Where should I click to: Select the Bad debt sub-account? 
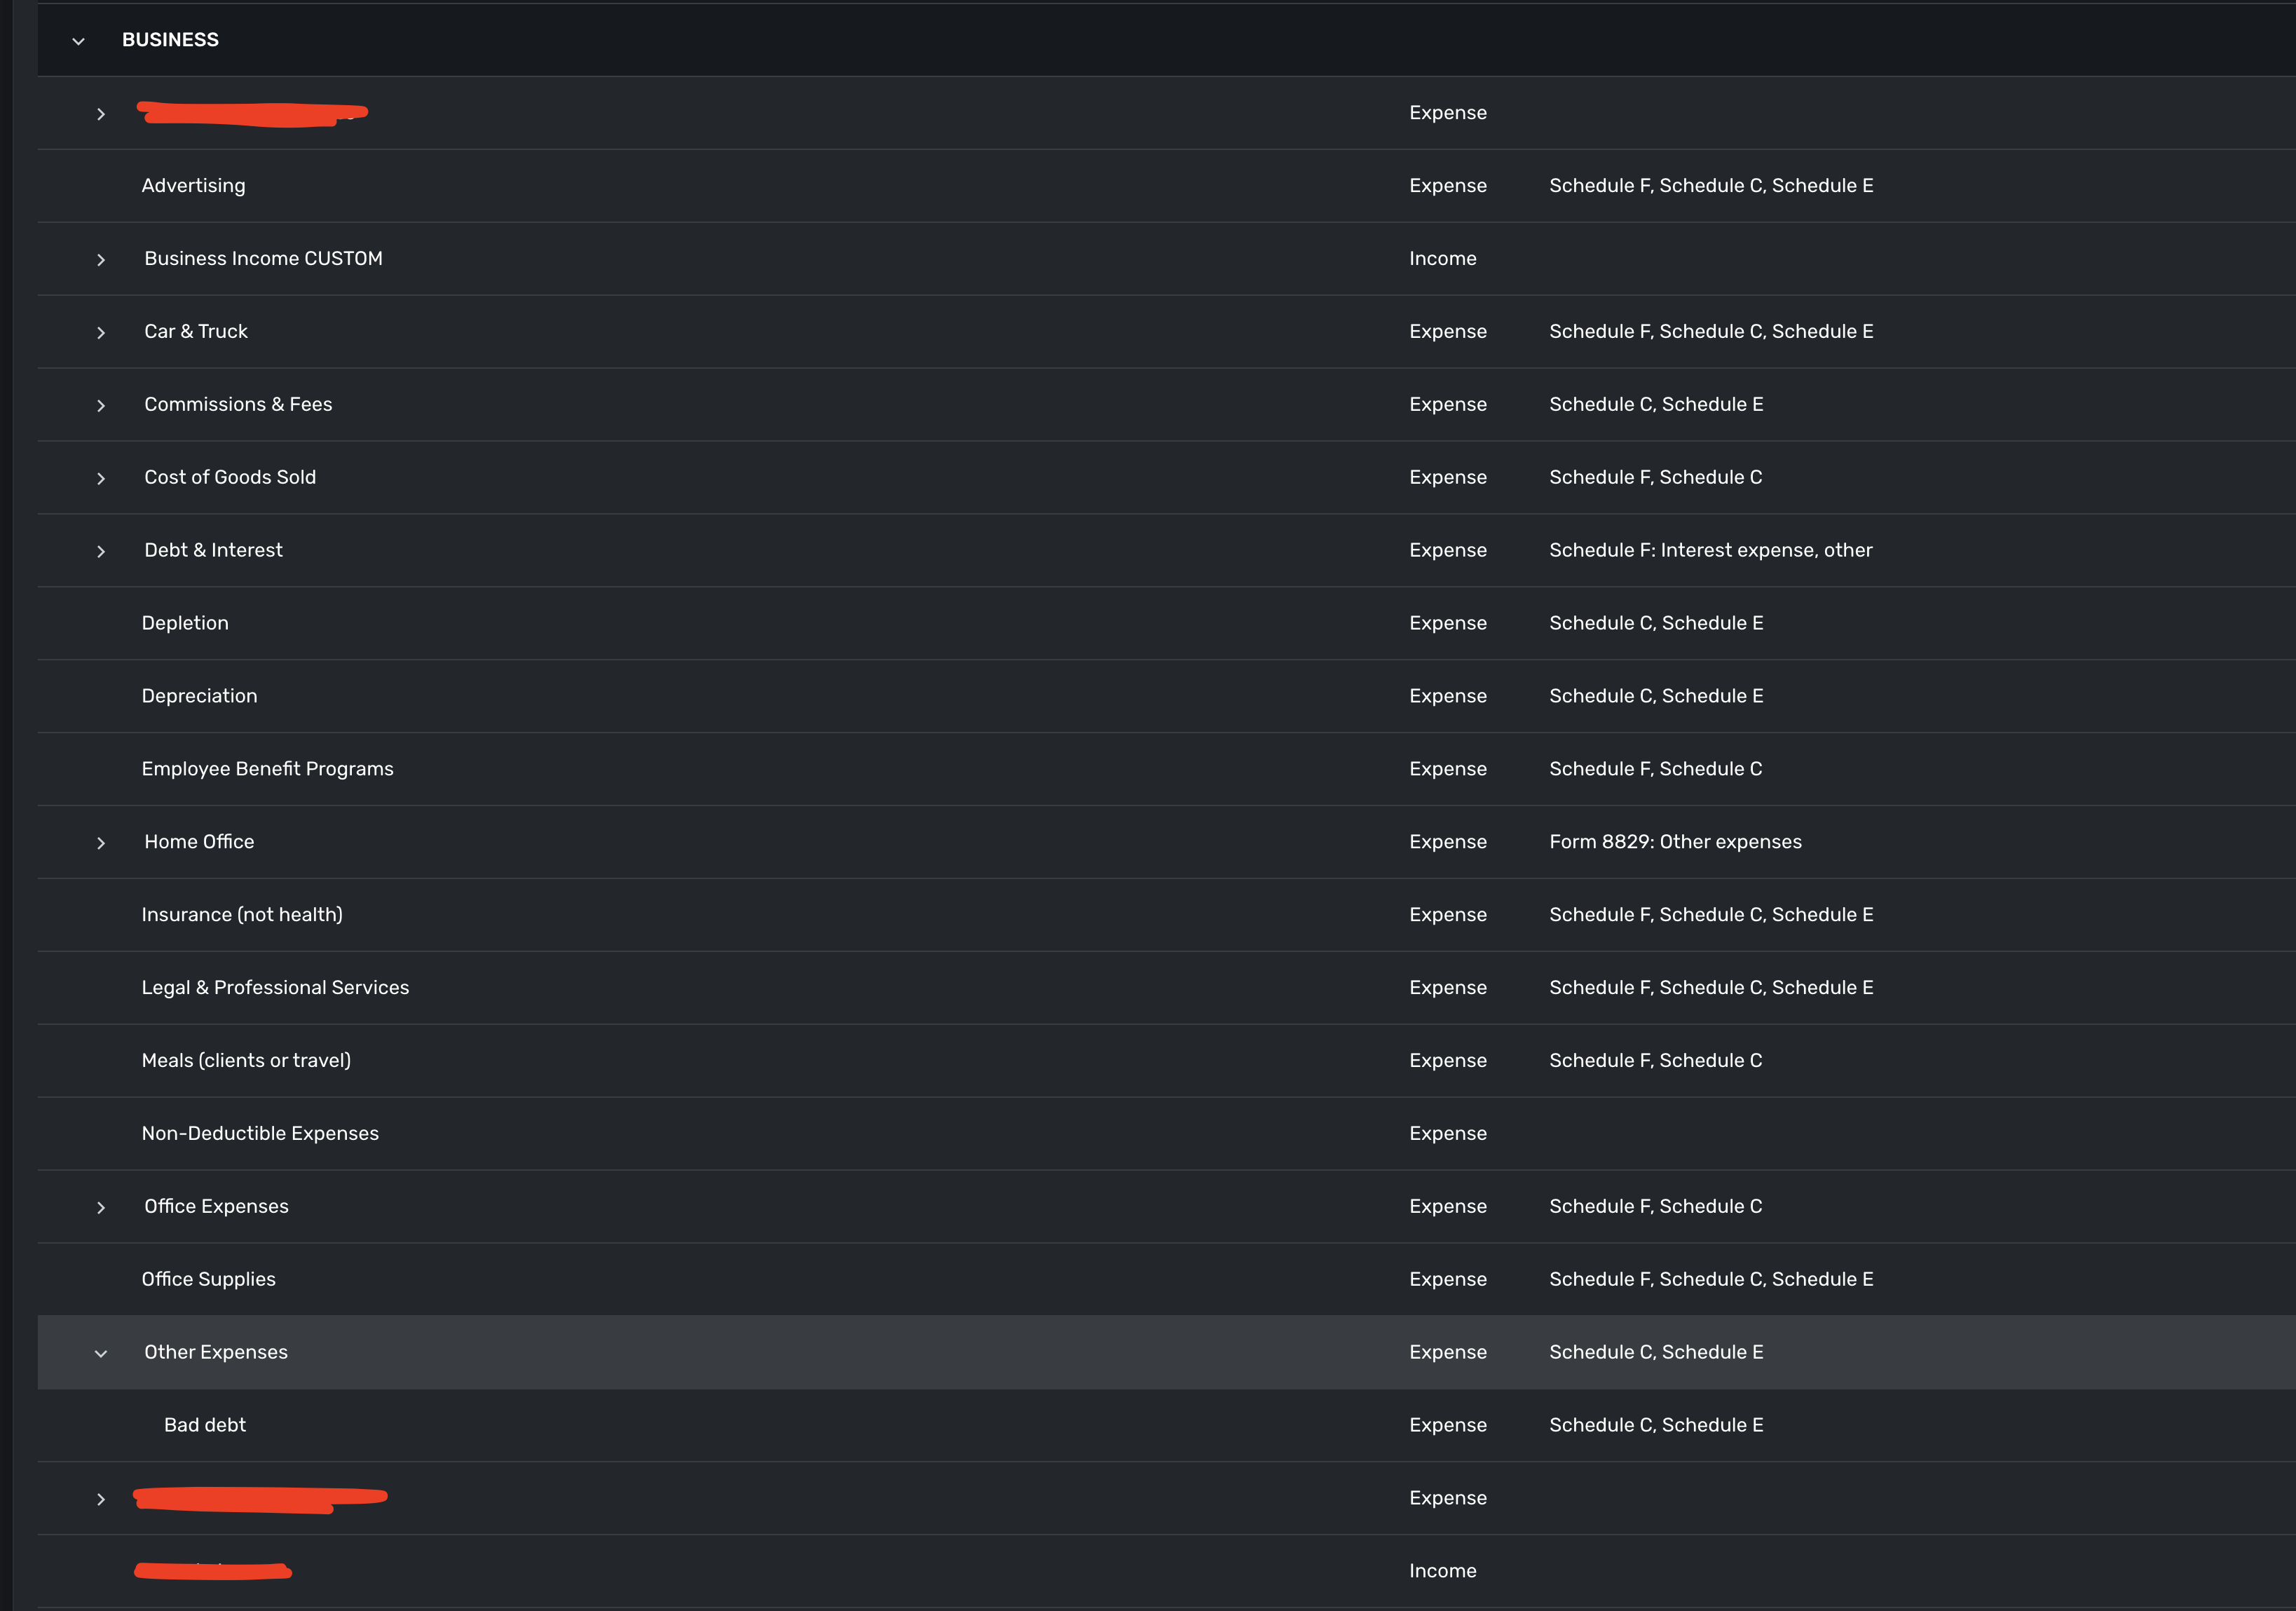pyautogui.click(x=205, y=1425)
